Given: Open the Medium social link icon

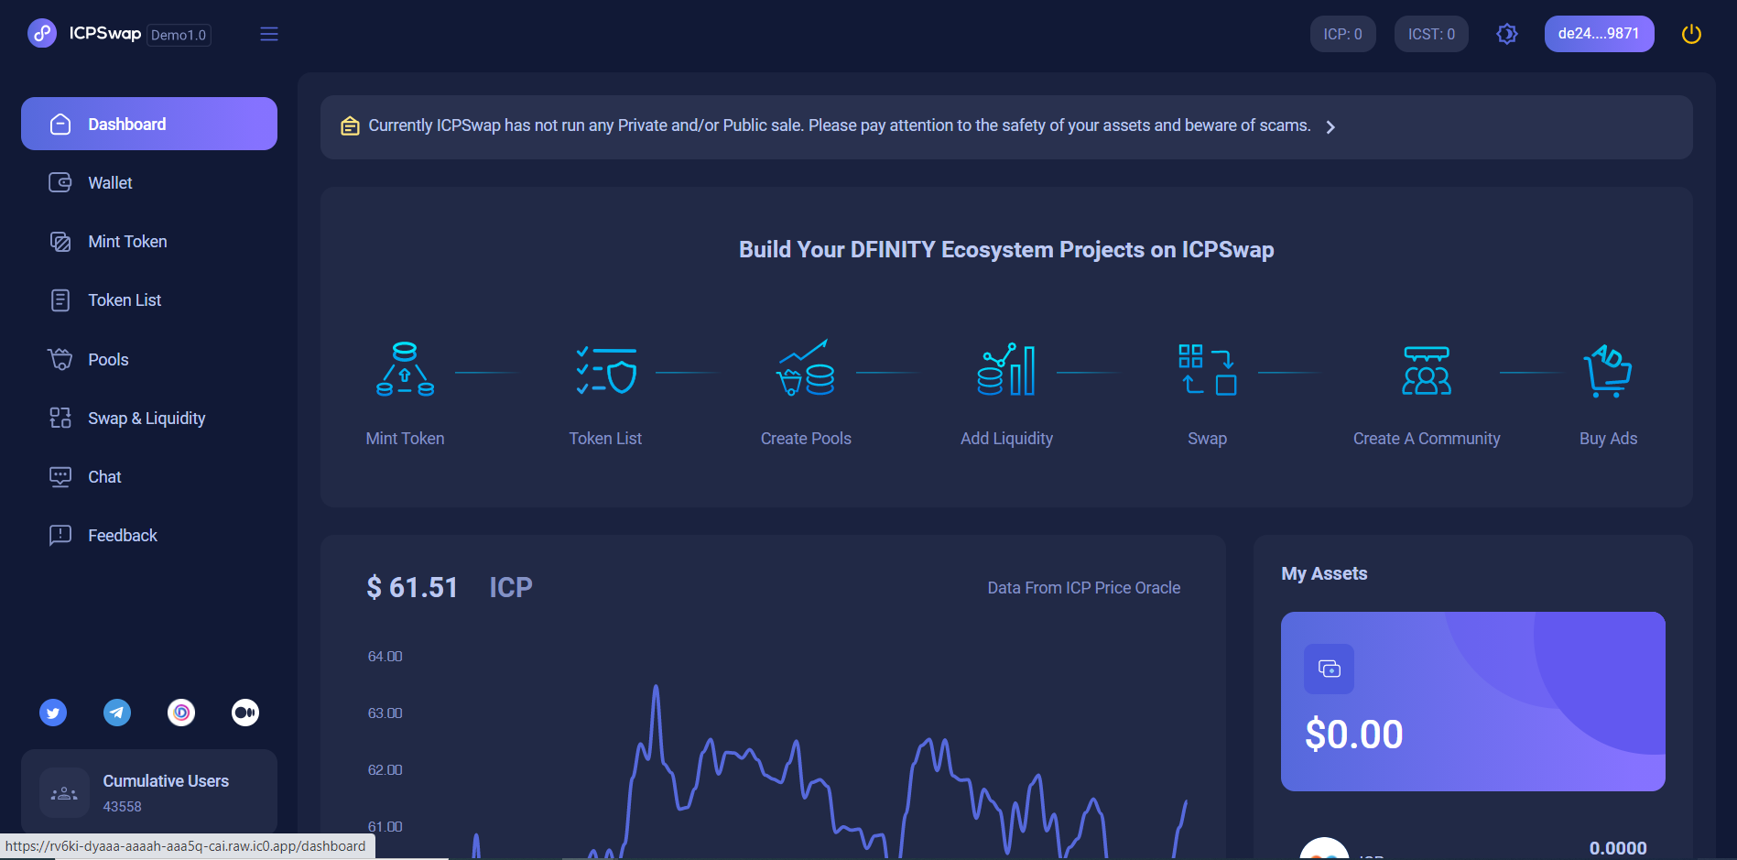Looking at the screenshot, I should pyautogui.click(x=245, y=713).
